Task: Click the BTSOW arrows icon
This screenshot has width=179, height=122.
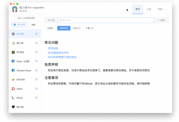Action: click(13, 80)
